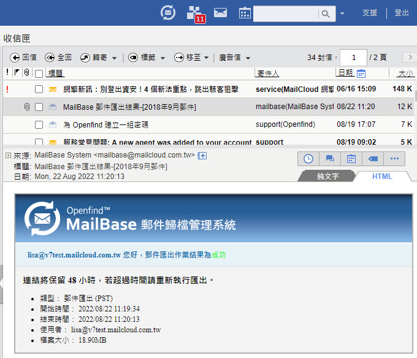
Task: Switch to the HTML tab
Action: (x=382, y=176)
